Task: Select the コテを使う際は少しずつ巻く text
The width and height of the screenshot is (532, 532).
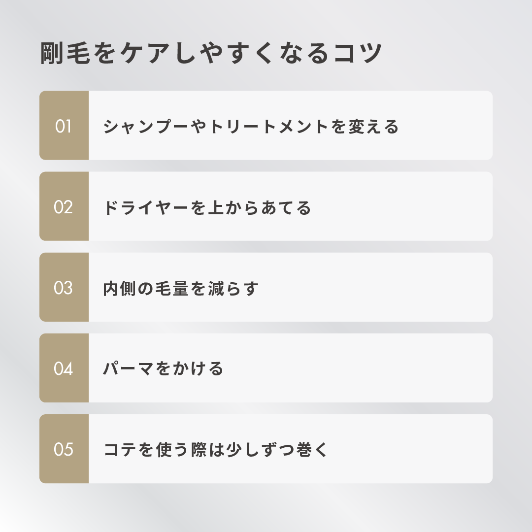Action: click(216, 450)
